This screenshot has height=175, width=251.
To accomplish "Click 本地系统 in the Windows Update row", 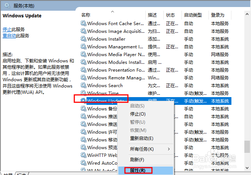I will pyautogui.click(x=220, y=101).
